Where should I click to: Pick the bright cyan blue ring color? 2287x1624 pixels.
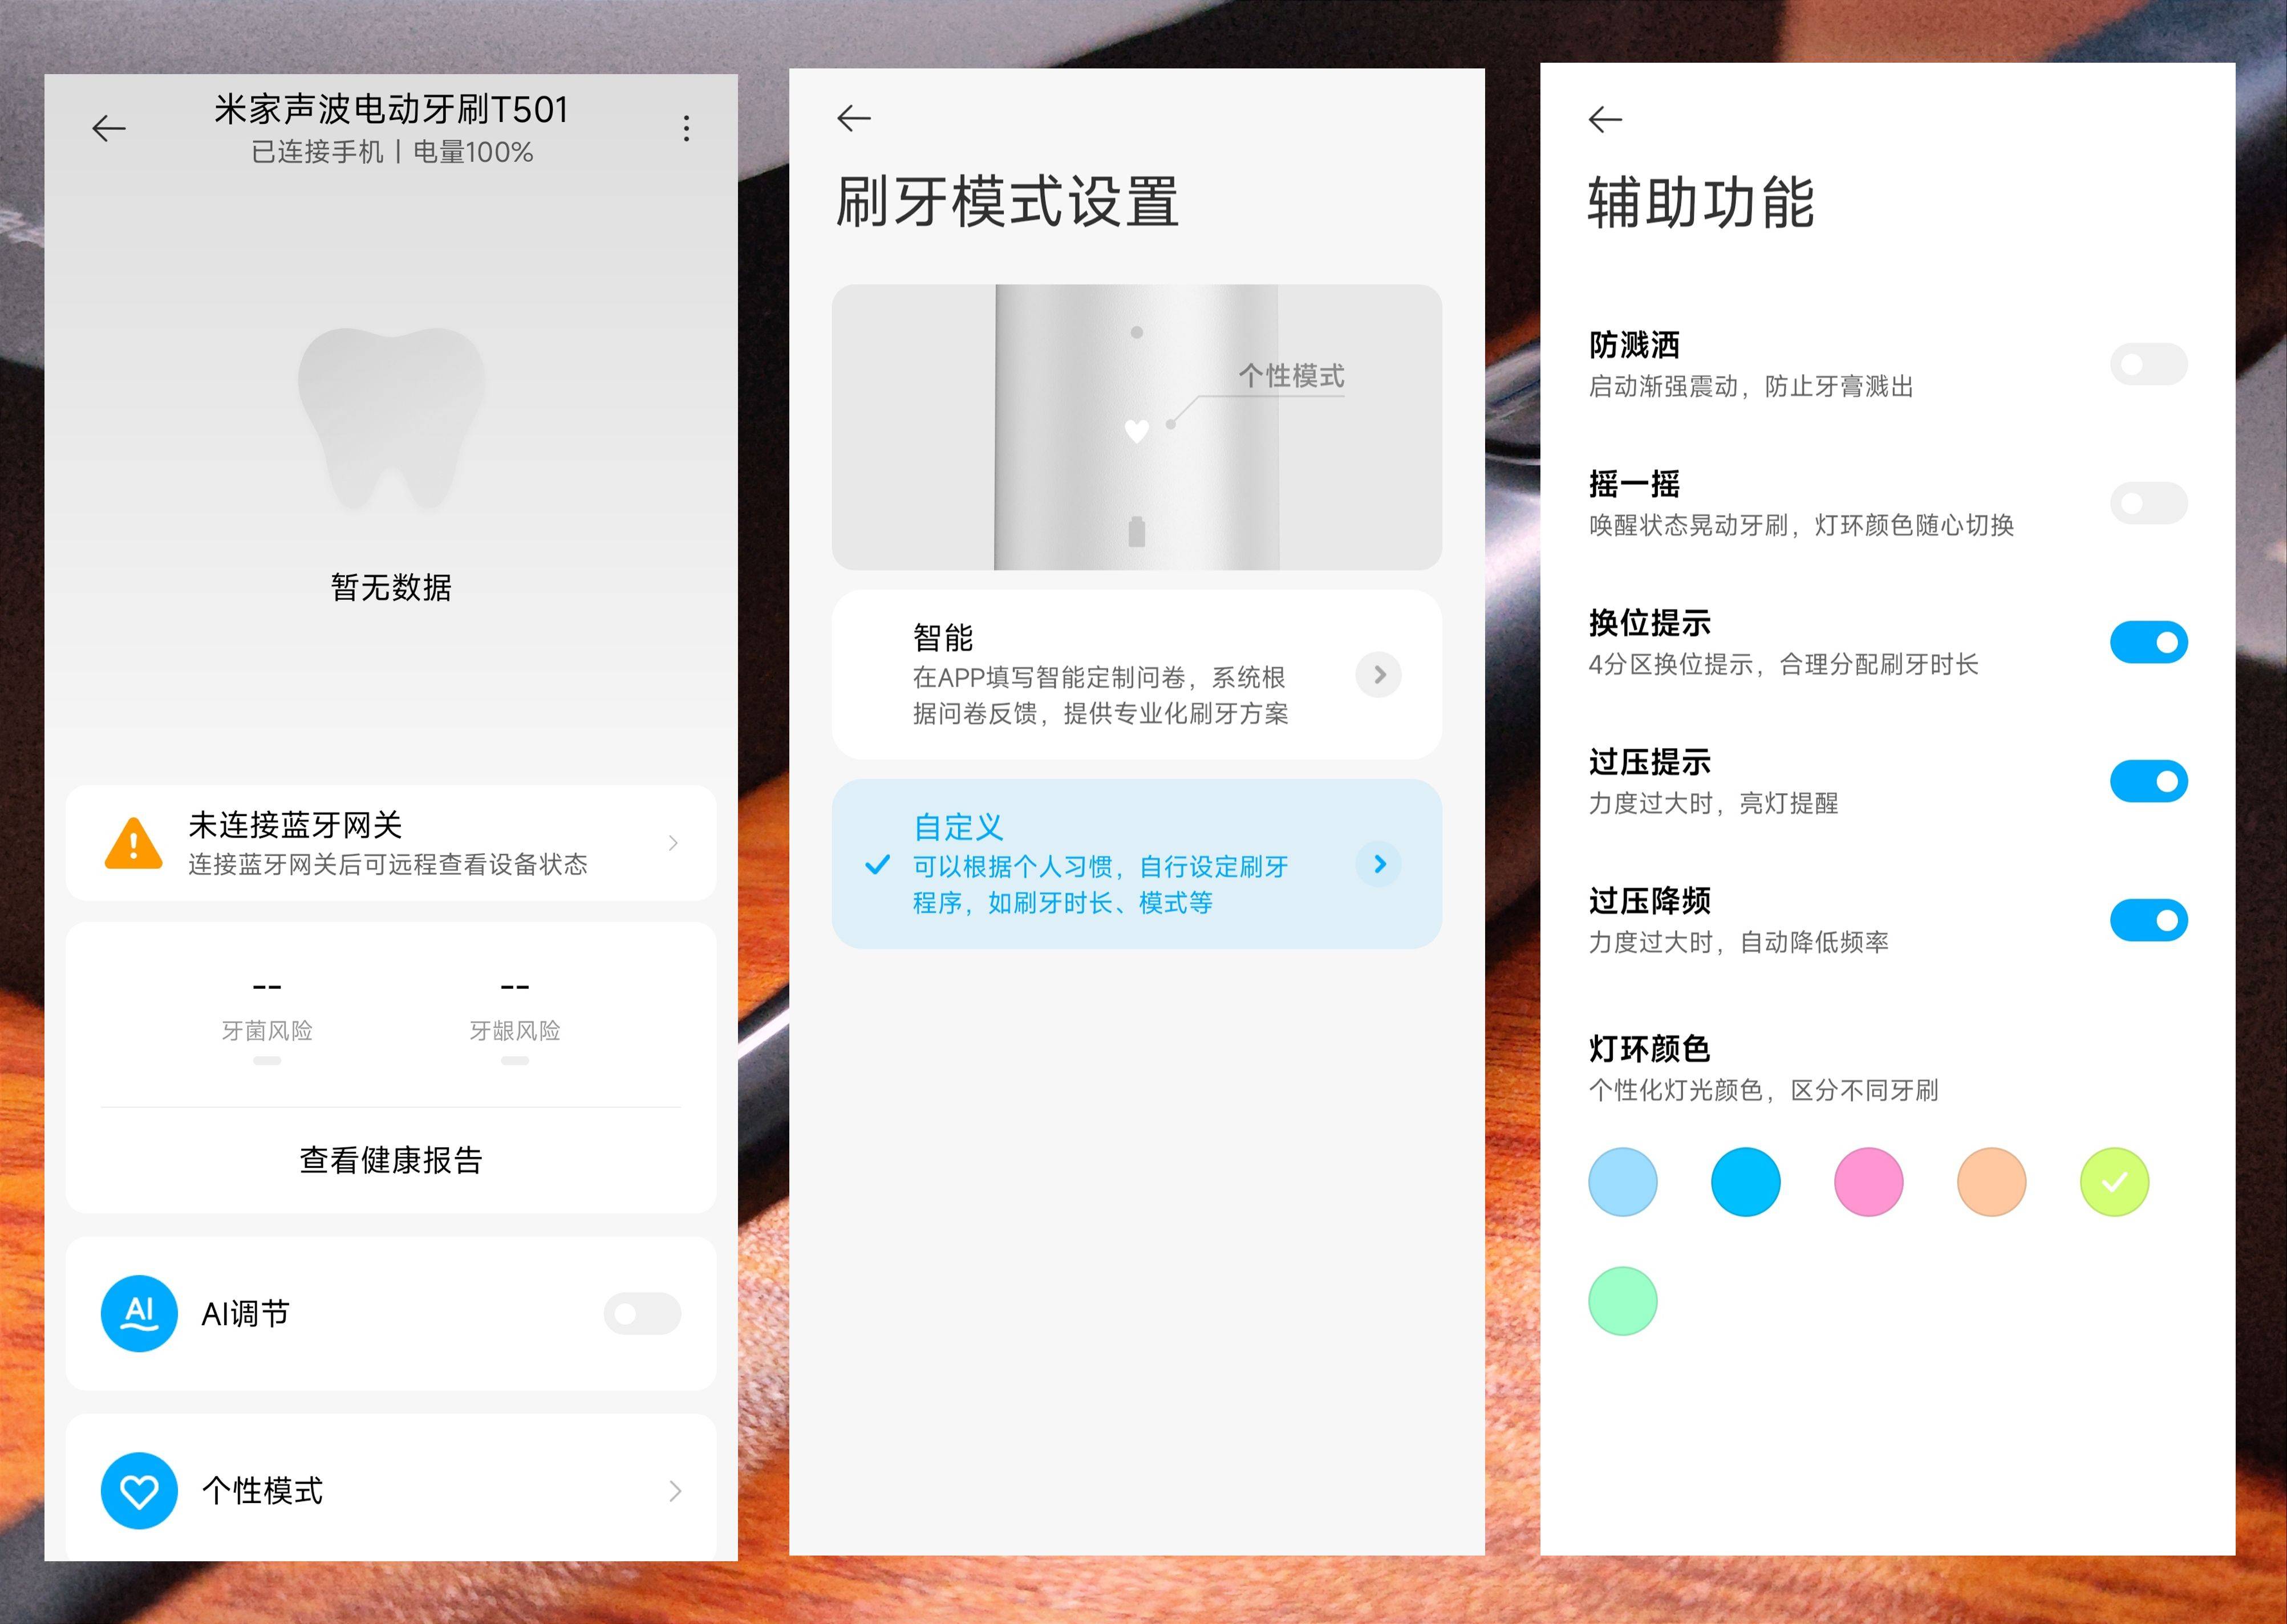(x=1745, y=1182)
